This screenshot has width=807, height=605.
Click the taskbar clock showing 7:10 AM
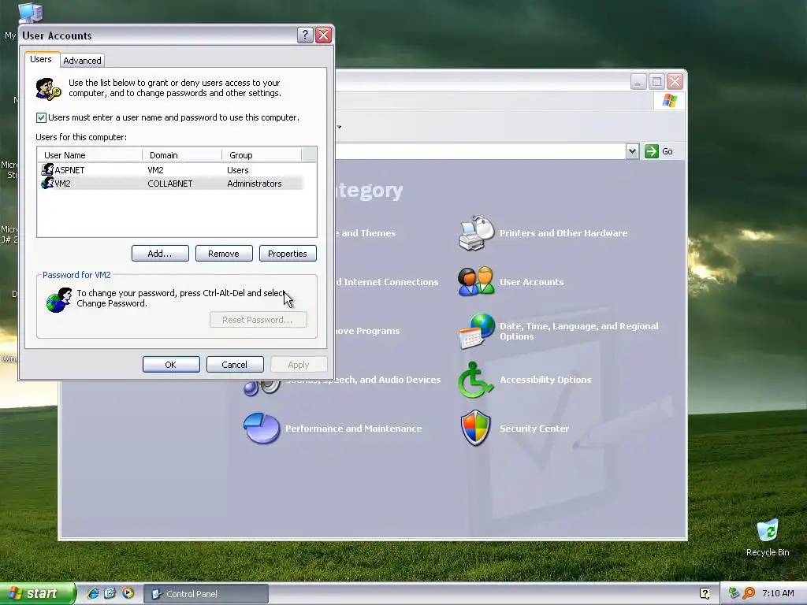tap(778, 593)
